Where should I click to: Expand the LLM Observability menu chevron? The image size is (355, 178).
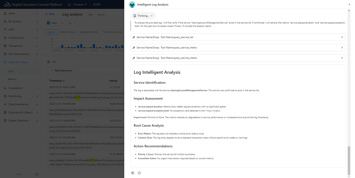(37, 54)
